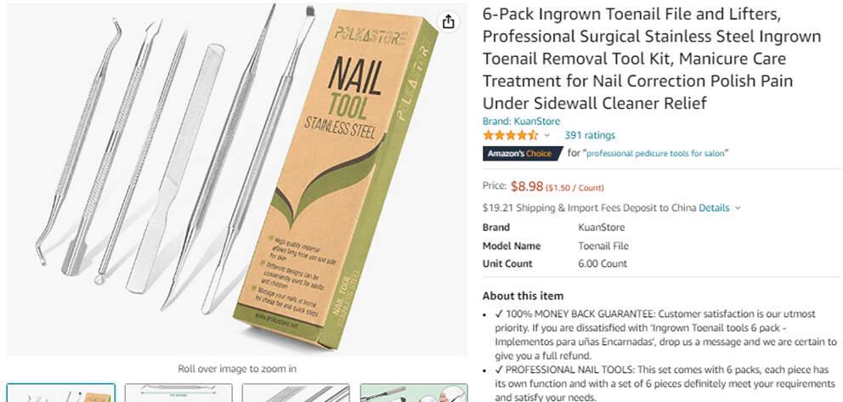
Task: Visit the Brand: KuanStore link
Action: (x=521, y=122)
